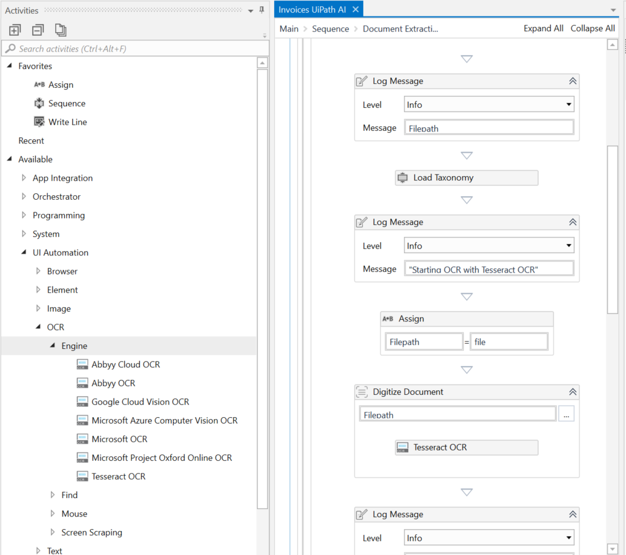Expand Programming category

tap(24, 215)
